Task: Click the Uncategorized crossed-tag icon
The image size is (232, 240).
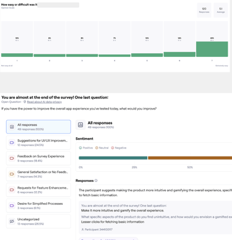Action: pyautogui.click(x=12, y=221)
